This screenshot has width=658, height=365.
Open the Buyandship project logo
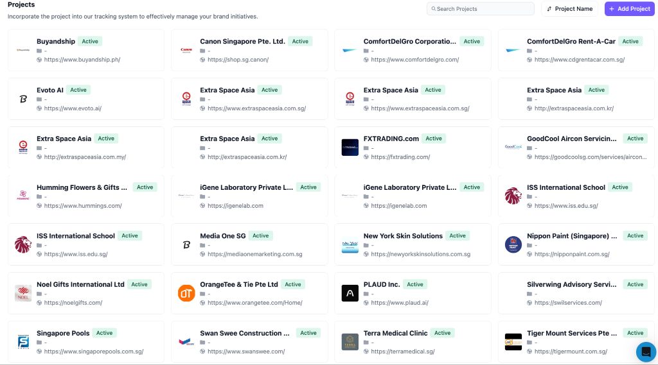click(23, 50)
